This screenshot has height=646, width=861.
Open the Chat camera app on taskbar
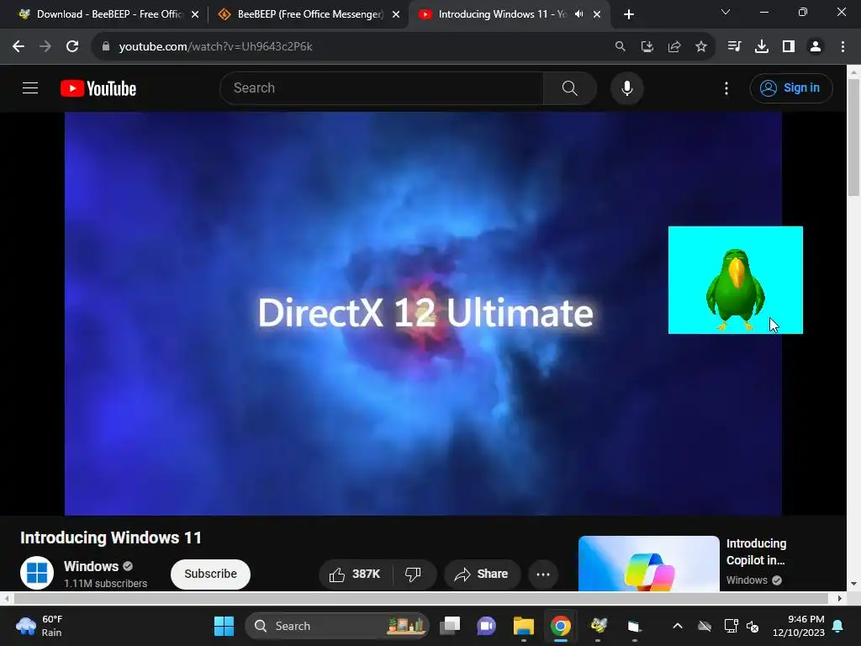[x=486, y=626]
